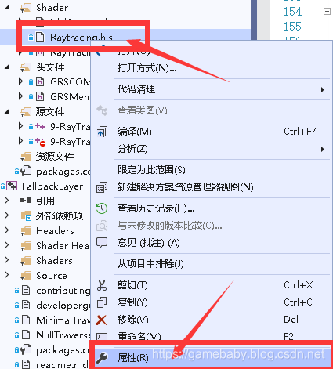
Task: Expand the GRSMem header file arrow
Action: pos(21,96)
